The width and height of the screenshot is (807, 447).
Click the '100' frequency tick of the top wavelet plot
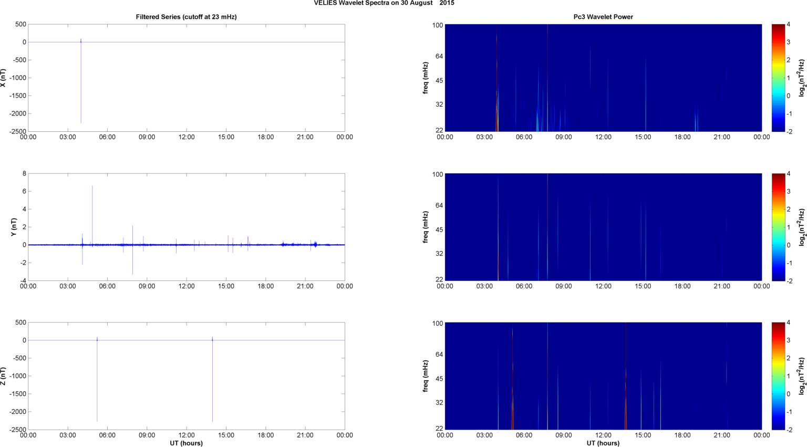click(x=438, y=25)
